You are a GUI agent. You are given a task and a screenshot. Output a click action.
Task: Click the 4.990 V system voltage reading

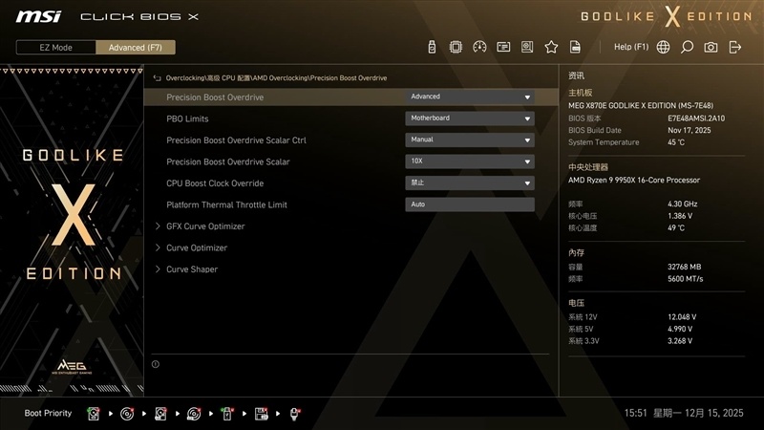click(680, 329)
